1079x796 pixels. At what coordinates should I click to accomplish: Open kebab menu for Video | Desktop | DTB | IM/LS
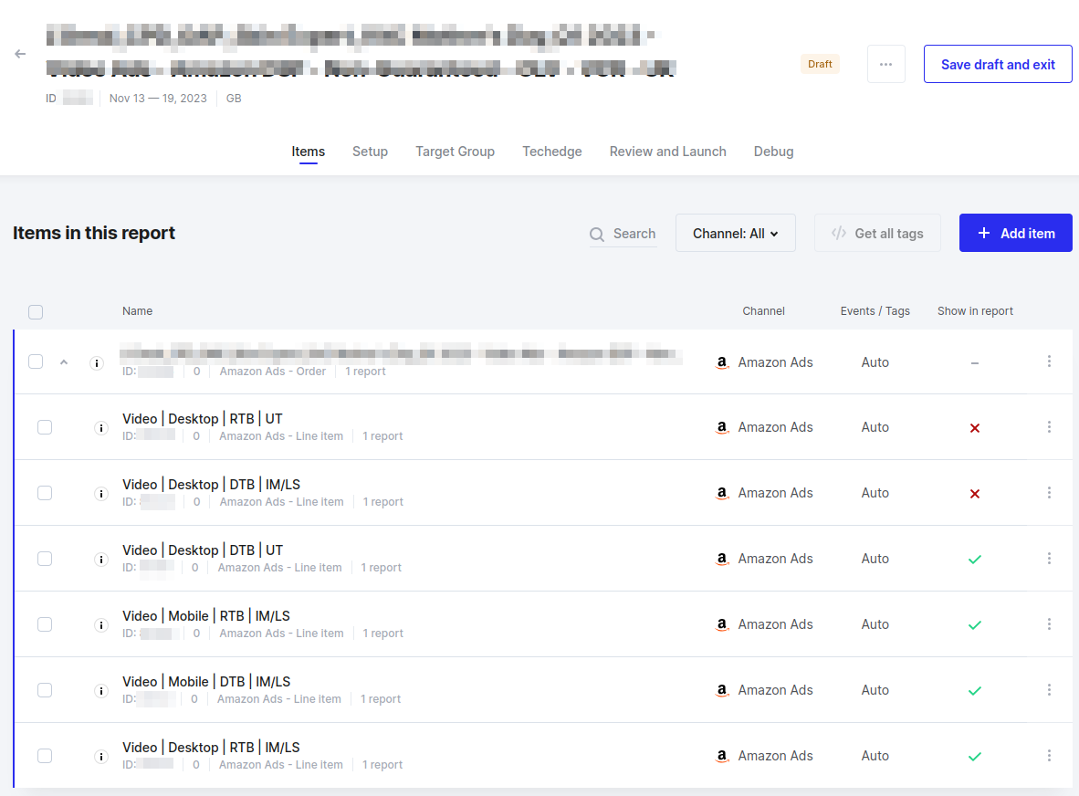pyautogui.click(x=1049, y=493)
